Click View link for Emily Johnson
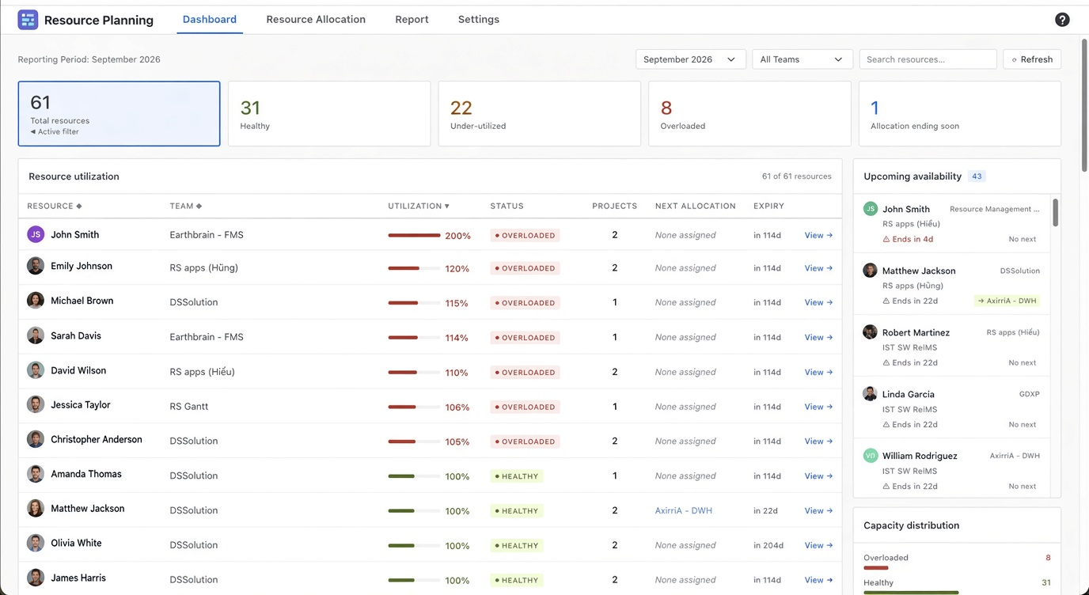This screenshot has width=1089, height=595. point(818,268)
